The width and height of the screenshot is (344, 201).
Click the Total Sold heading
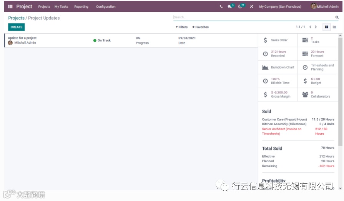[x=272, y=149]
